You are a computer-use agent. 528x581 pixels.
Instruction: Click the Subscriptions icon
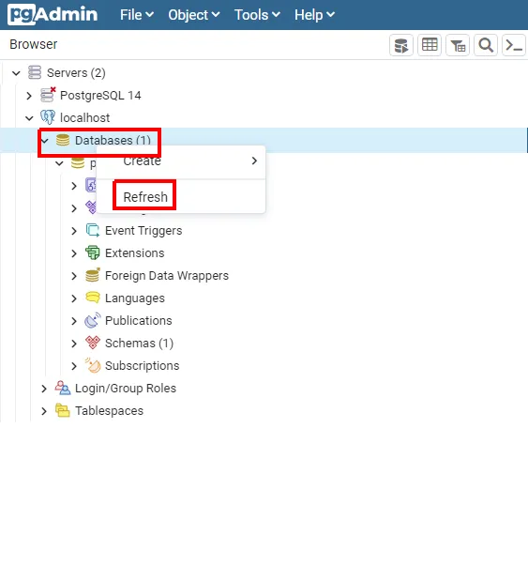click(93, 365)
